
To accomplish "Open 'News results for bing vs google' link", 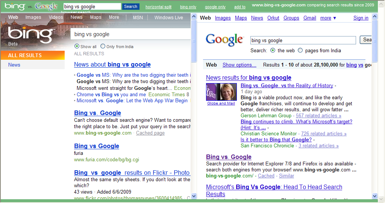I will click(x=249, y=78).
